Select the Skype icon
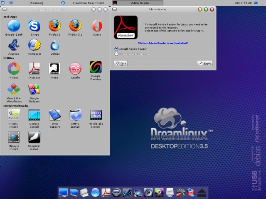Viewport: 266px width, 199px height. [x=34, y=26]
